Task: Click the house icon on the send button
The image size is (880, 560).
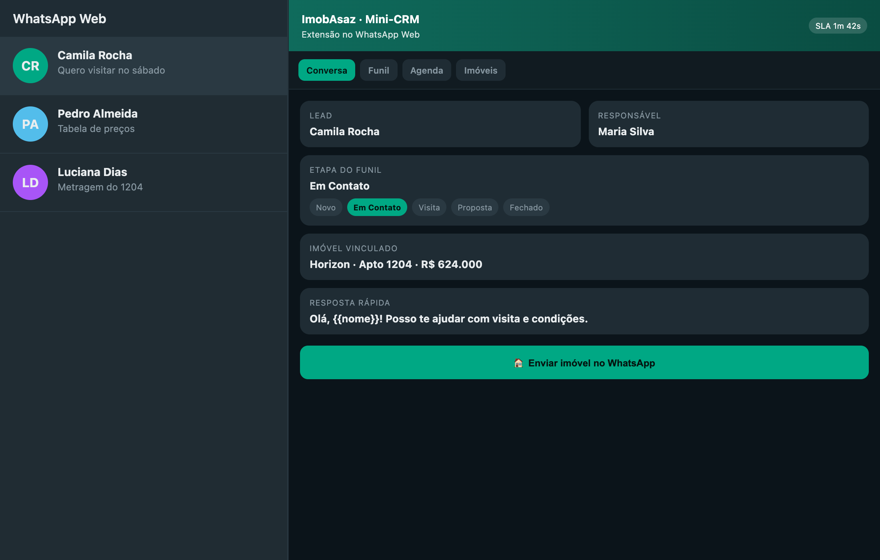Action: pos(518,363)
